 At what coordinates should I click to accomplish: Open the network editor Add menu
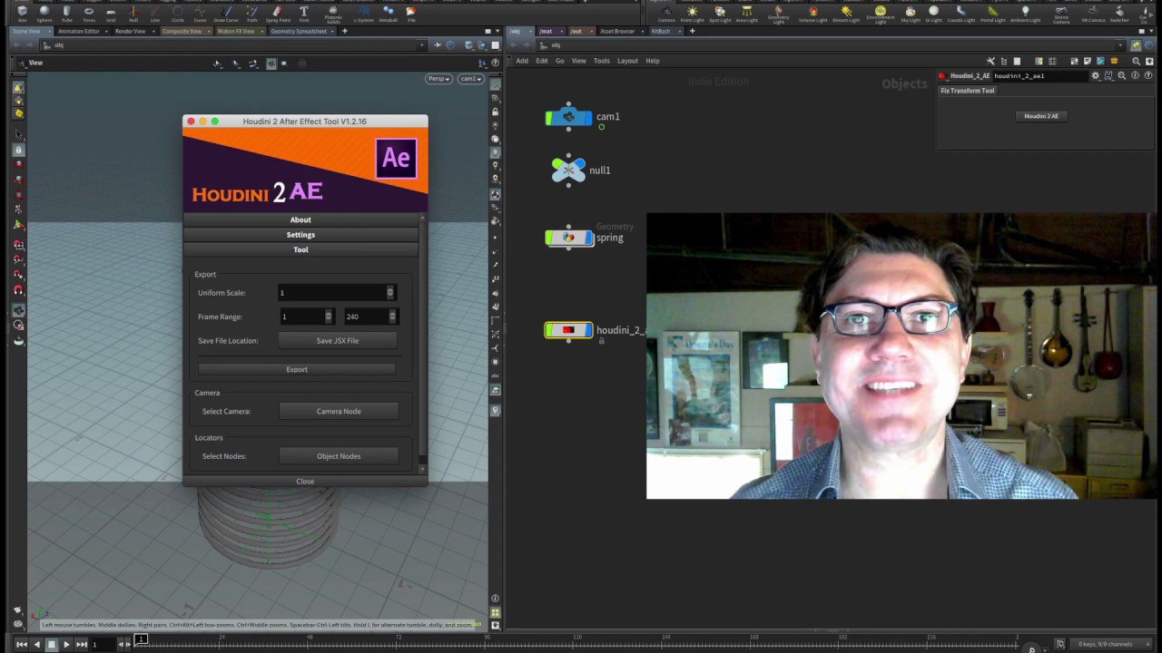point(522,61)
